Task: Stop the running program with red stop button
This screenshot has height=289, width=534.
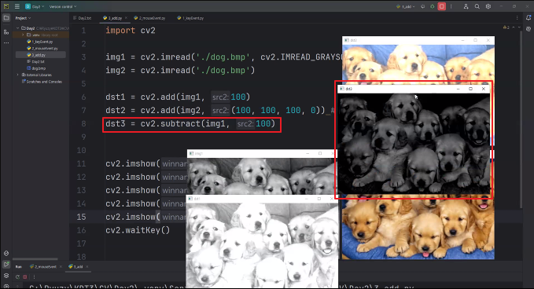Action: [442, 6]
